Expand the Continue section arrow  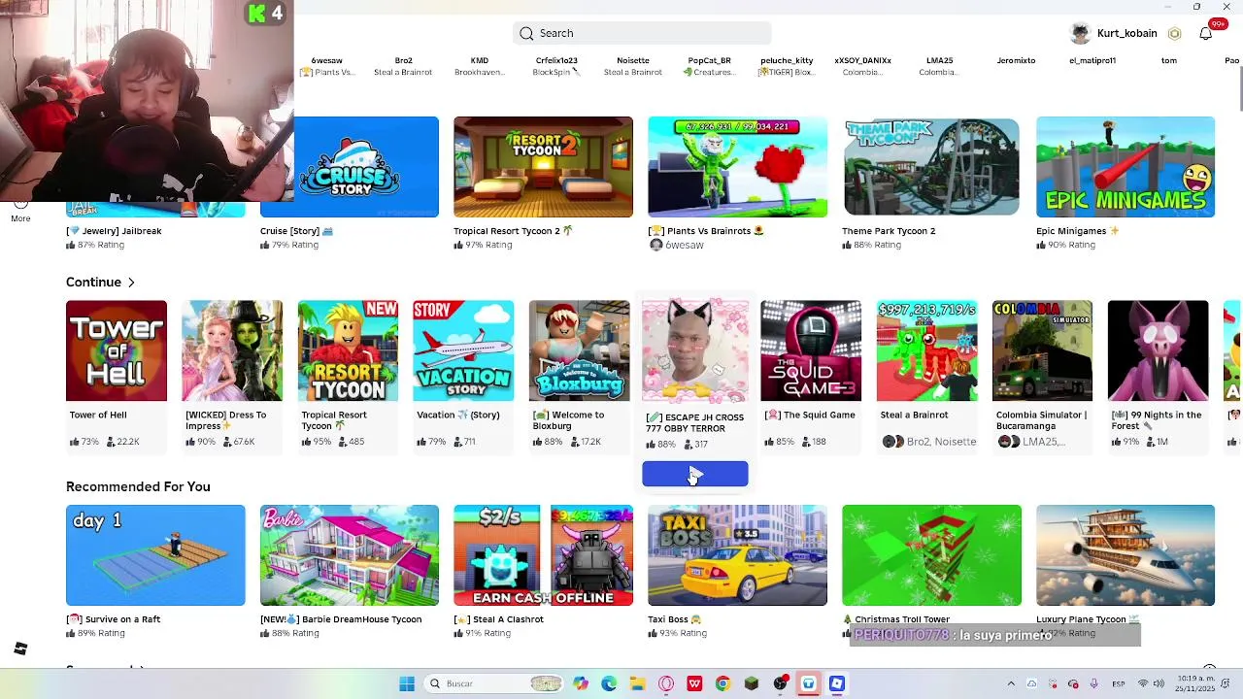click(131, 283)
